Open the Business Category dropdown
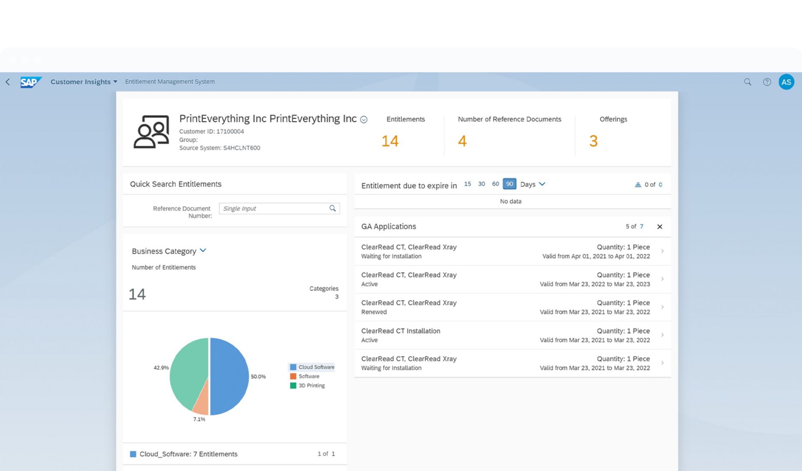 point(203,250)
